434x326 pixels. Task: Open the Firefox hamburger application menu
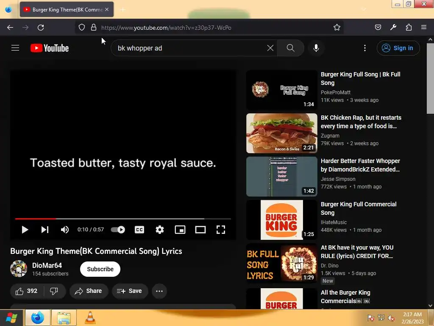point(424,27)
